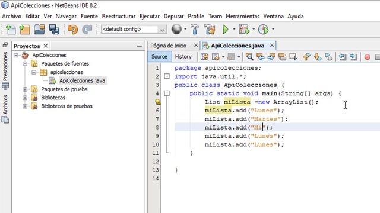Screen dimensions: 380x213
Task: Collapse the ApiColecciones project node
Action: click(16, 55)
